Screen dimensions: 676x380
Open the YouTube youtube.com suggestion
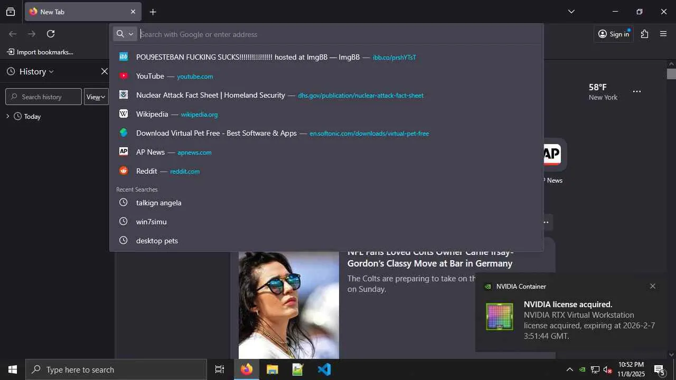tap(326, 76)
